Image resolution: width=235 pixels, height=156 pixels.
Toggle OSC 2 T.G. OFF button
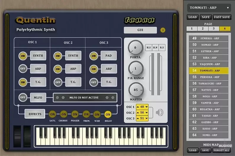pos(58,82)
